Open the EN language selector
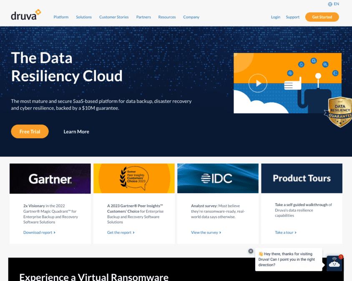352x281 pixels. coord(333,4)
